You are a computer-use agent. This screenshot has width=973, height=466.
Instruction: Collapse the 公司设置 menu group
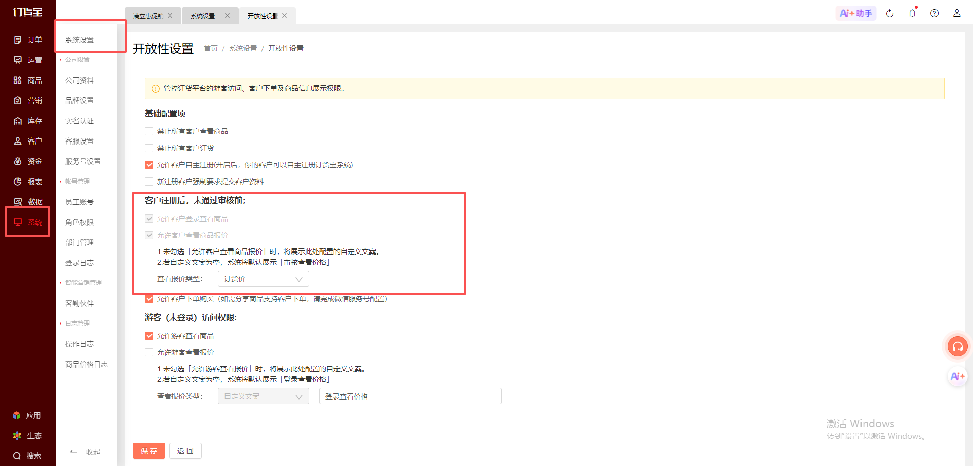77,60
